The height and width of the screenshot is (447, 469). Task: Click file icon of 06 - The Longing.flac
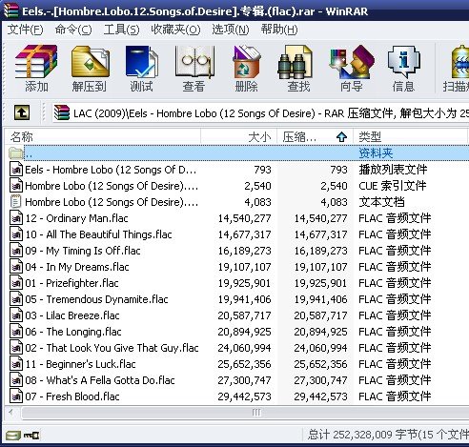point(16,332)
